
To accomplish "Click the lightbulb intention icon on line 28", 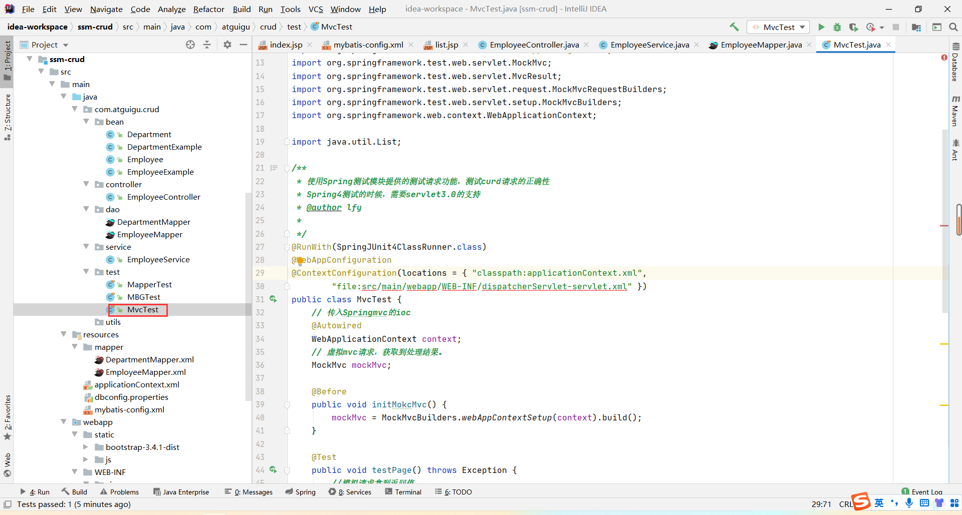I will tap(300, 260).
